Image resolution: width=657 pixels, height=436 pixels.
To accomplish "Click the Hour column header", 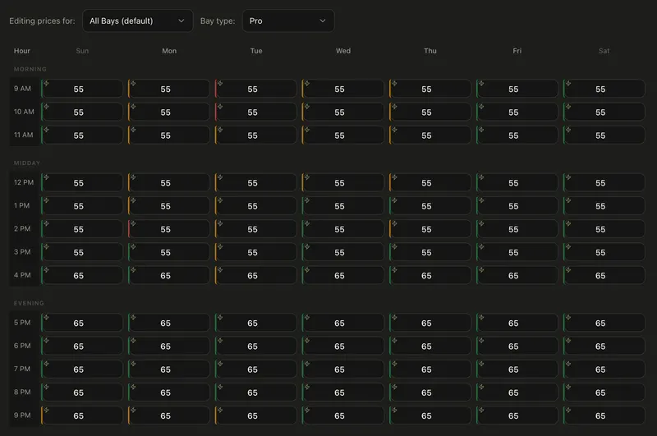I will [22, 51].
